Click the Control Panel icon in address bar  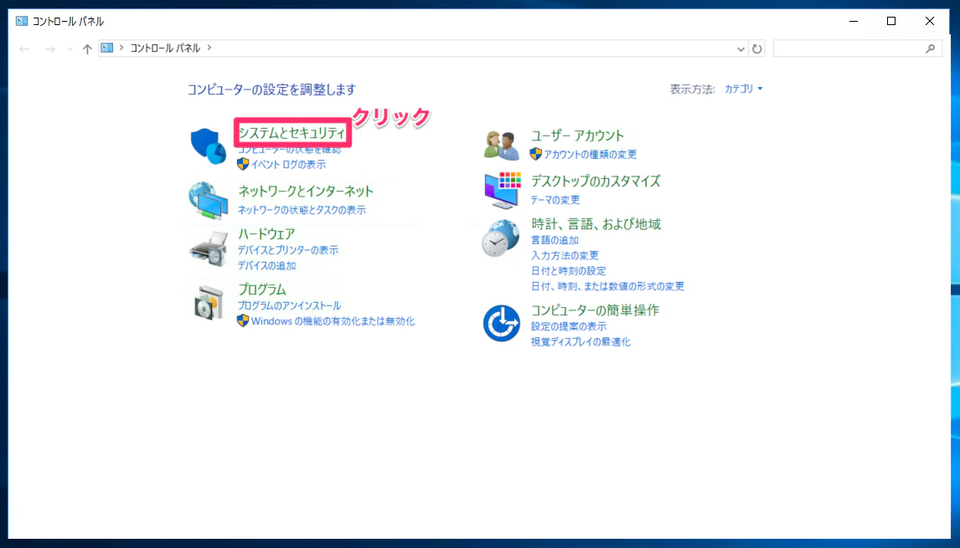[107, 48]
